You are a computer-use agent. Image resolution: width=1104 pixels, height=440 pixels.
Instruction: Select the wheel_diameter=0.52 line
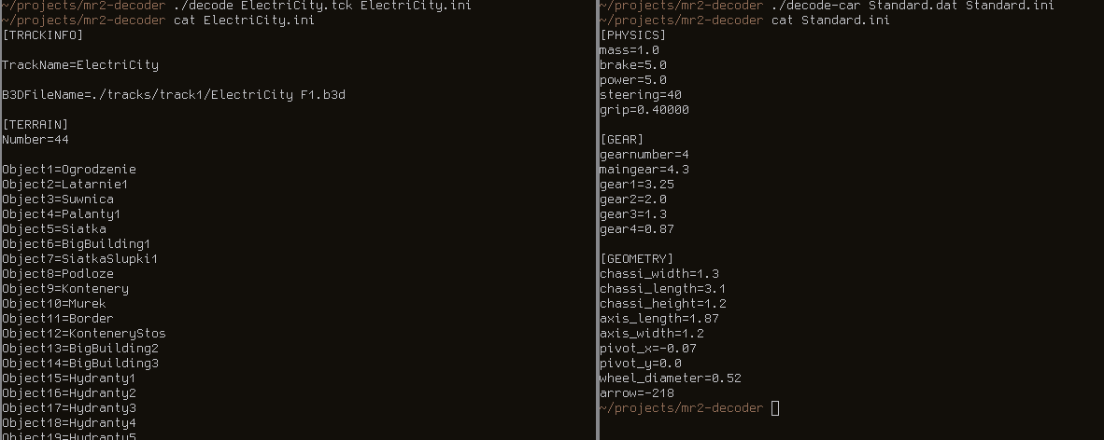[671, 378]
